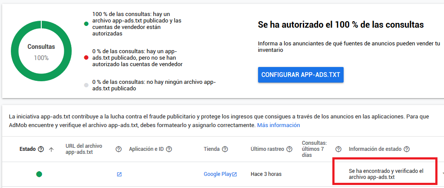Click the Tienda column header label
Viewport: 444px width, 188px height.
(212, 150)
